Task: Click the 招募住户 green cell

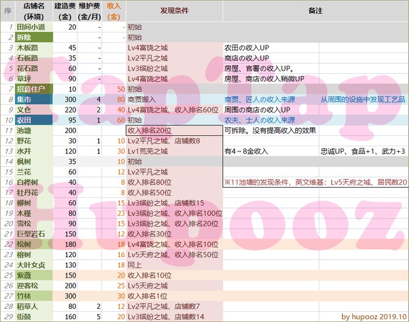Action: pyautogui.click(x=34, y=89)
